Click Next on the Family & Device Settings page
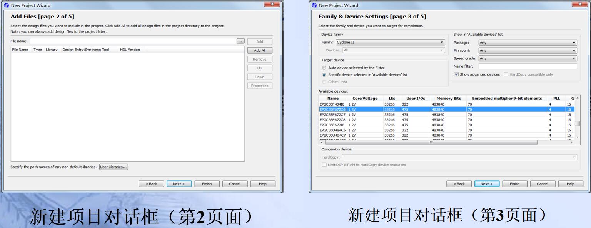 point(487,183)
